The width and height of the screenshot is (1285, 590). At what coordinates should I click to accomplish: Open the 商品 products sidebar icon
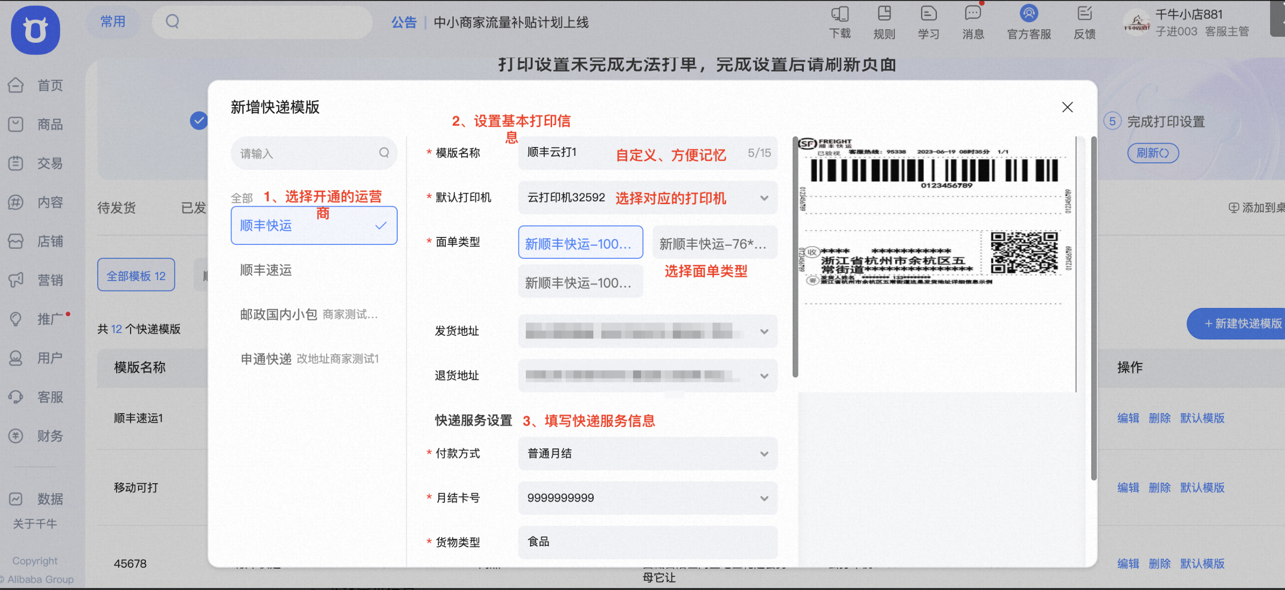tap(15, 124)
